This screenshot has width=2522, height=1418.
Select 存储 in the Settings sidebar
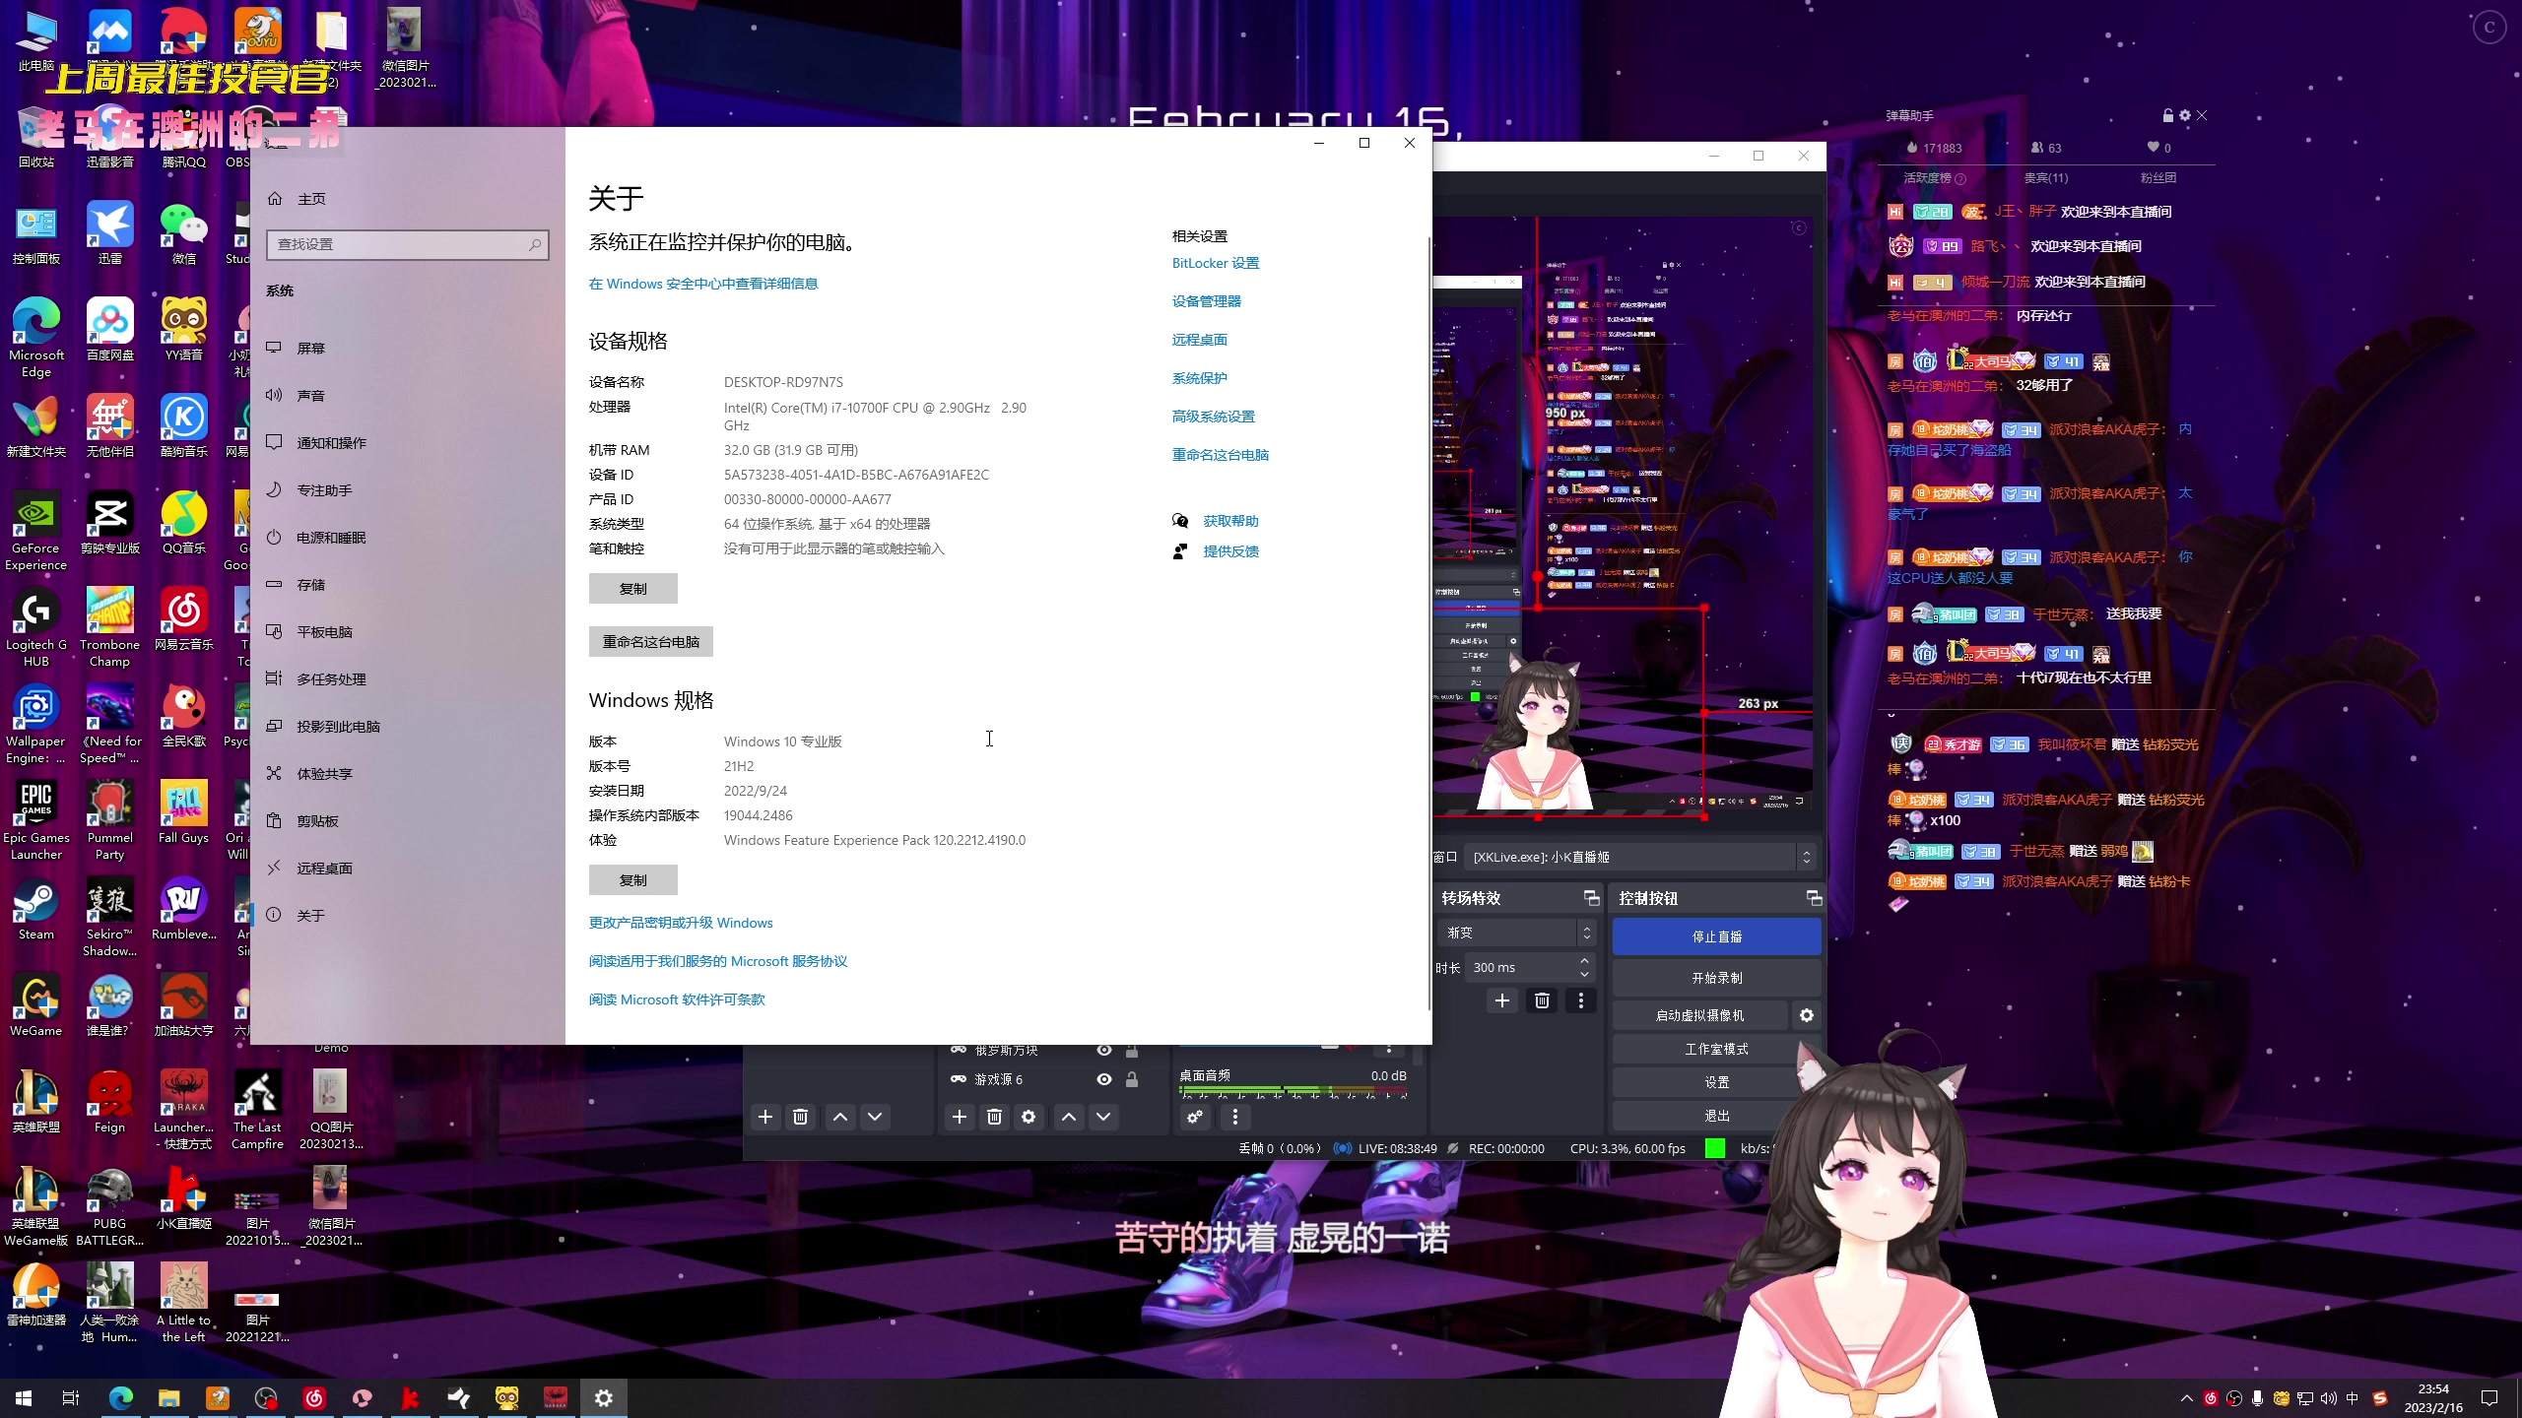coord(311,584)
